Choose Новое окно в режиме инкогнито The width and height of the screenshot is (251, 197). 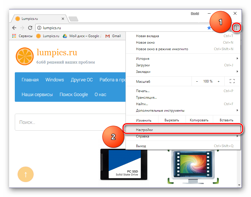[x=183, y=49]
